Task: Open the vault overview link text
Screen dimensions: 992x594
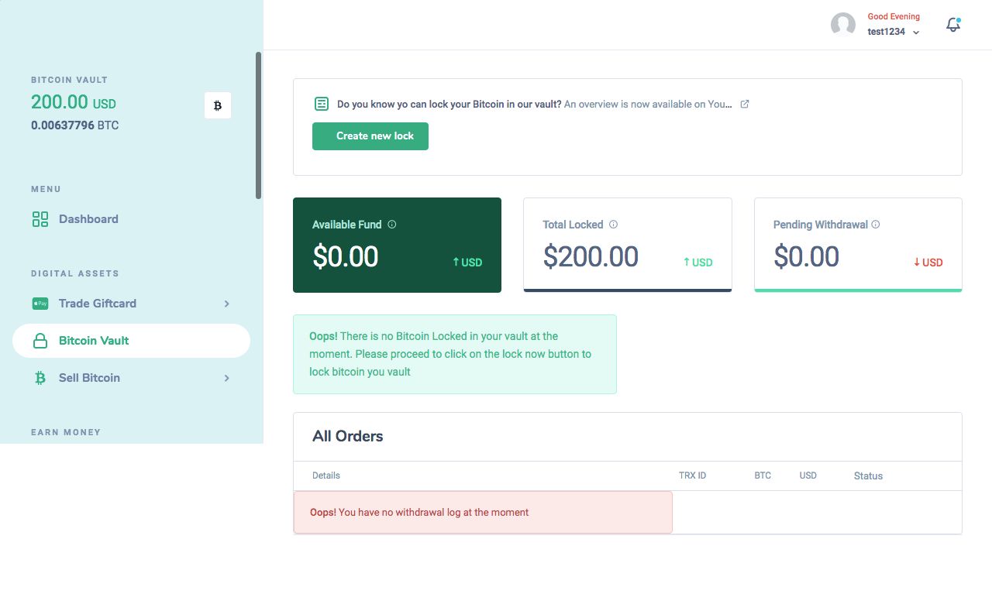Action: click(x=647, y=104)
